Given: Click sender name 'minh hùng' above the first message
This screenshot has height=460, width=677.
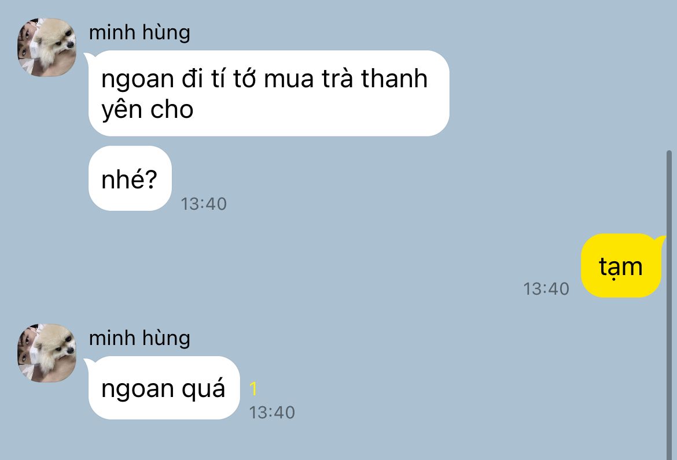Looking at the screenshot, I should 139,33.
